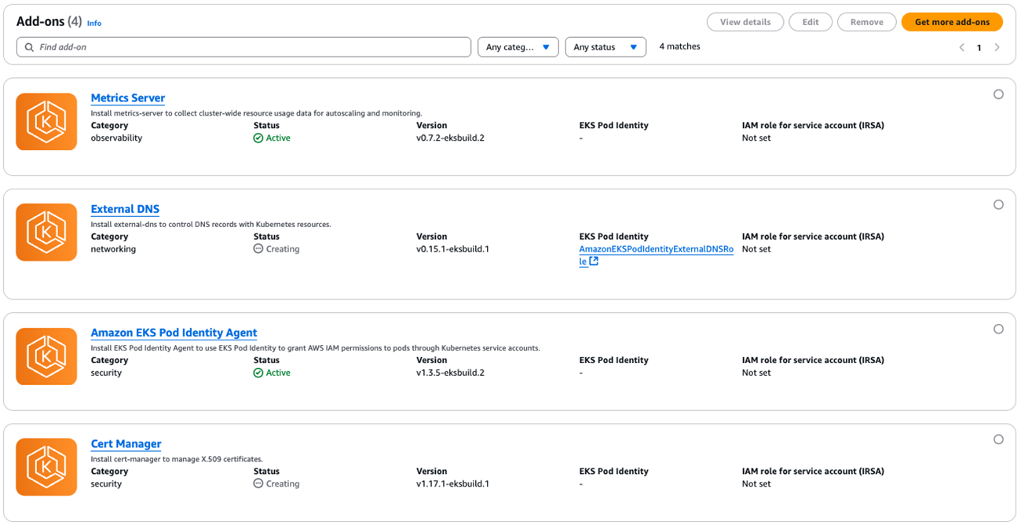Screen dimensions: 1021x529
Task: Click the Creating status icon for External DNS
Action: click(258, 248)
